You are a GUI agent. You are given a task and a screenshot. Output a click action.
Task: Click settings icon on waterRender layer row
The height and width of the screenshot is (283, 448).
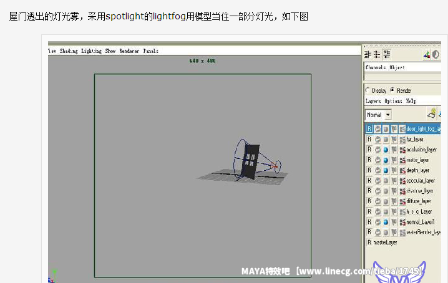pos(402,233)
